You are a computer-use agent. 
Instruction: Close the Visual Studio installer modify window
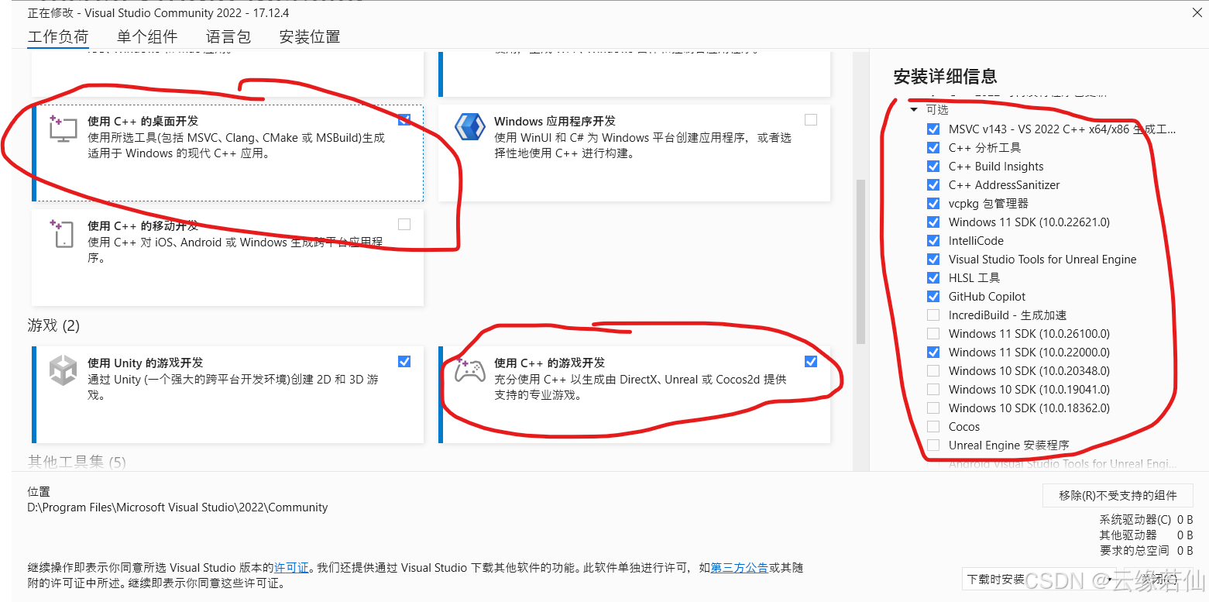click(x=1195, y=12)
